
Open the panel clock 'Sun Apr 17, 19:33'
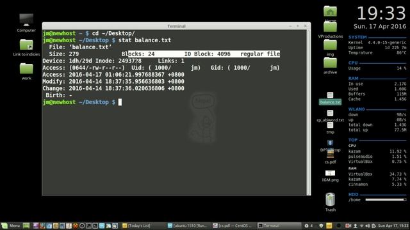click(393, 226)
